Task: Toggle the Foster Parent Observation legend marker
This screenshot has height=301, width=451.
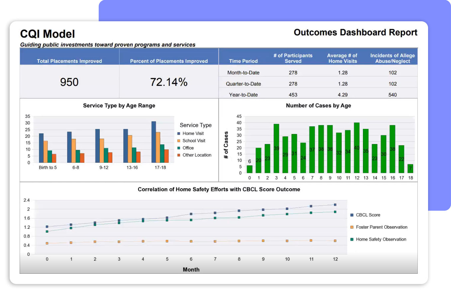Action: (352, 227)
